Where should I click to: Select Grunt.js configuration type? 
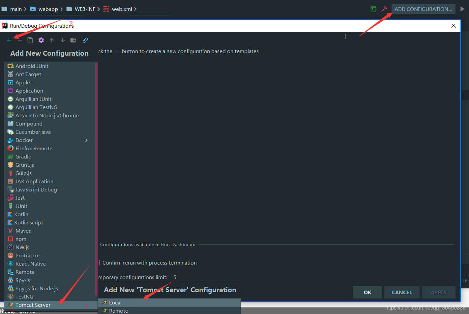(49, 165)
